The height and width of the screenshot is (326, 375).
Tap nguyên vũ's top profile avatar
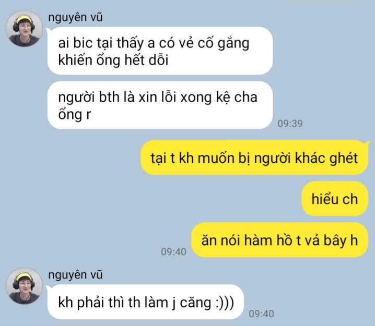[x=24, y=28]
